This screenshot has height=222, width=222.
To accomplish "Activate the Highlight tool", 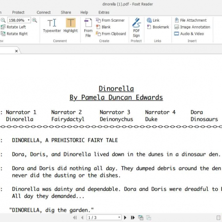I will pyautogui.click(x=71, y=25).
